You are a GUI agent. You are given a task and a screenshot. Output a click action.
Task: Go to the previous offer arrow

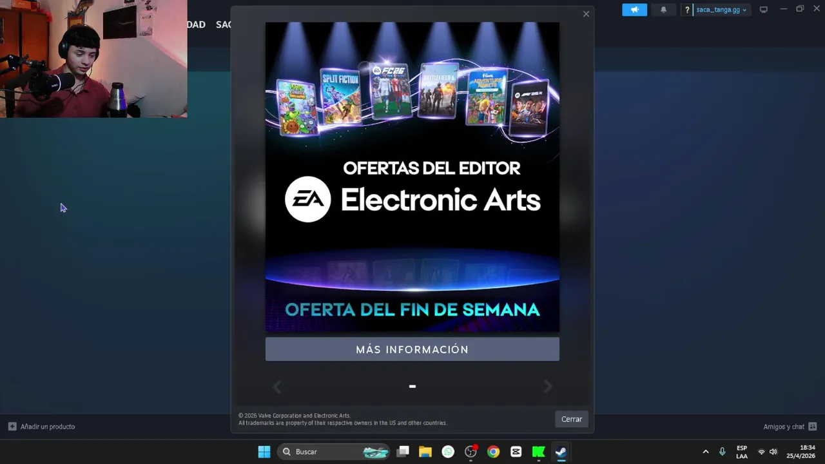coord(277,386)
